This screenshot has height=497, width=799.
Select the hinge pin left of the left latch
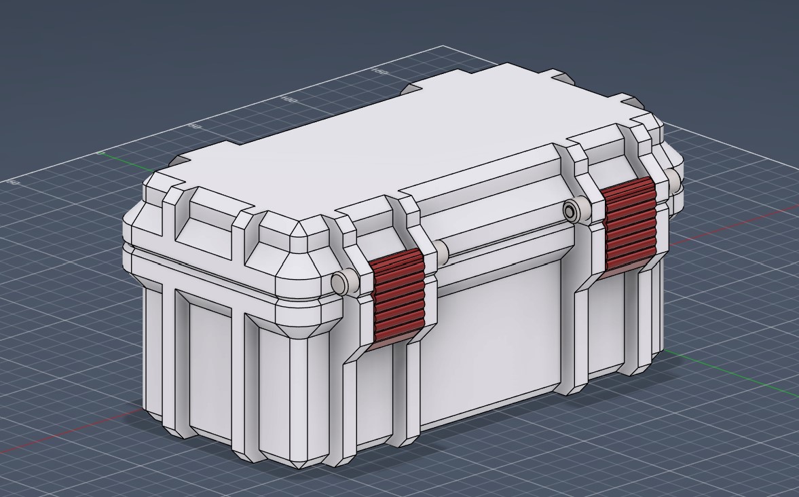[x=344, y=283]
